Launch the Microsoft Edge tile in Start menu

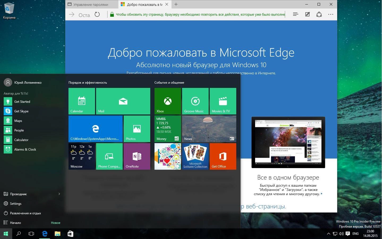pos(96,129)
